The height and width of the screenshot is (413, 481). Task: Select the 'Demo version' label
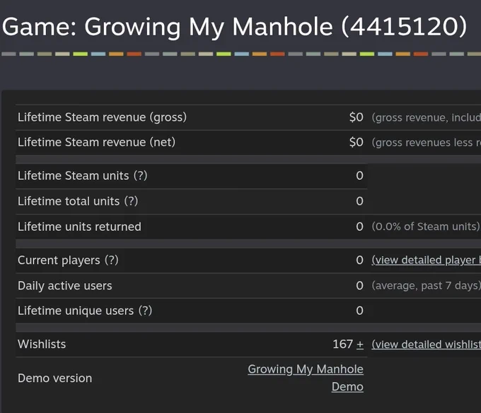click(55, 378)
